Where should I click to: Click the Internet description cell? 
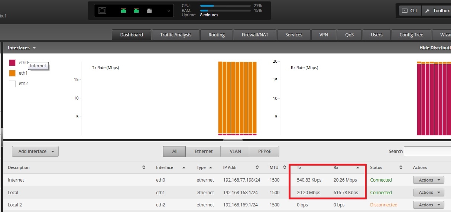tap(16, 180)
